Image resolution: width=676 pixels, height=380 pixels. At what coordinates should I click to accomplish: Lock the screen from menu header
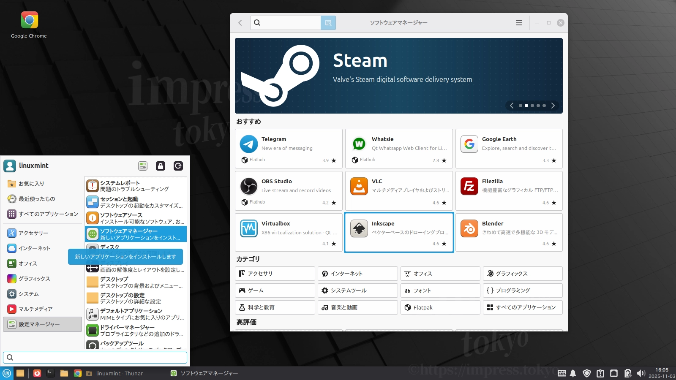click(161, 166)
